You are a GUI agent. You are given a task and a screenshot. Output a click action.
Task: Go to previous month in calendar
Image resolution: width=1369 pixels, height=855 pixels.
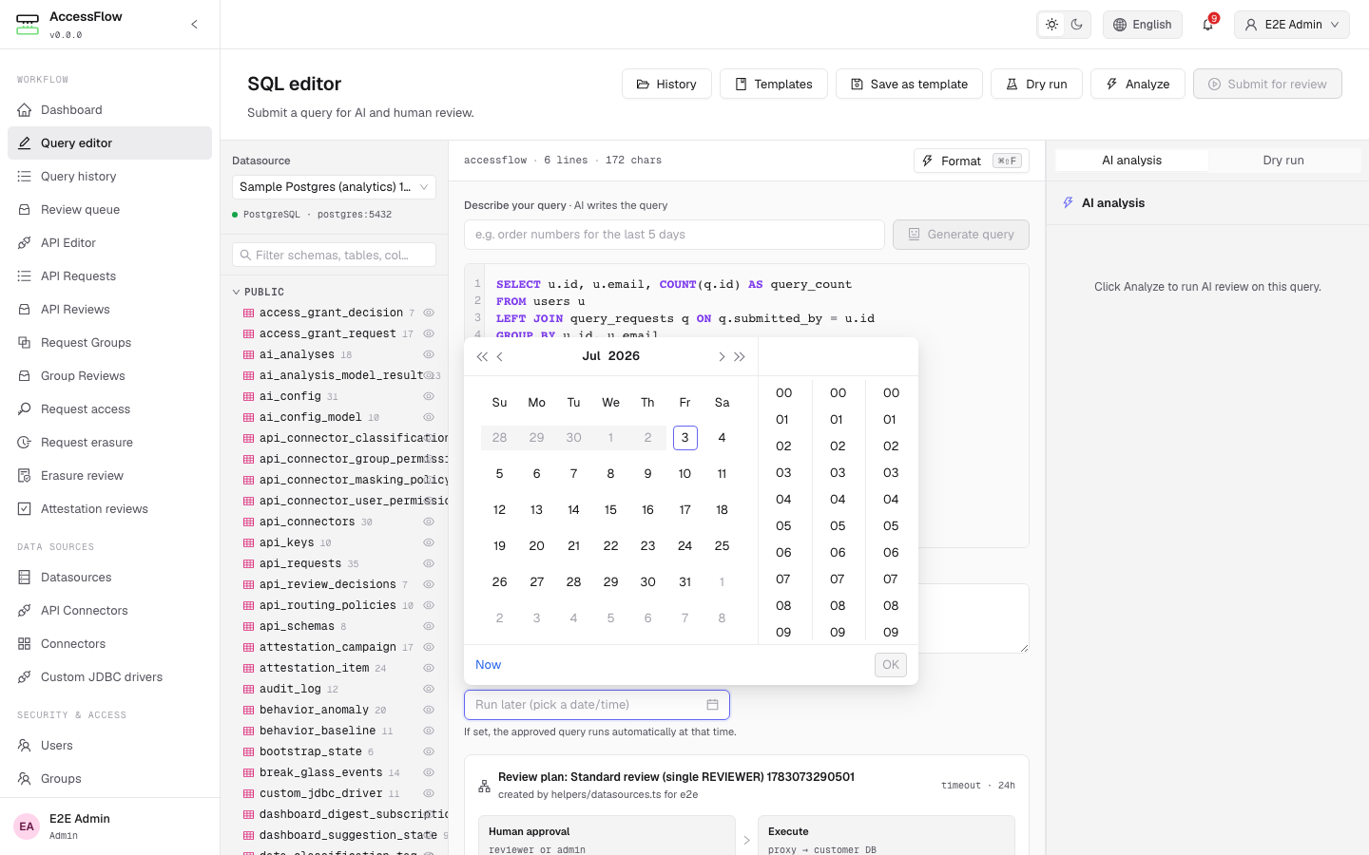click(500, 356)
